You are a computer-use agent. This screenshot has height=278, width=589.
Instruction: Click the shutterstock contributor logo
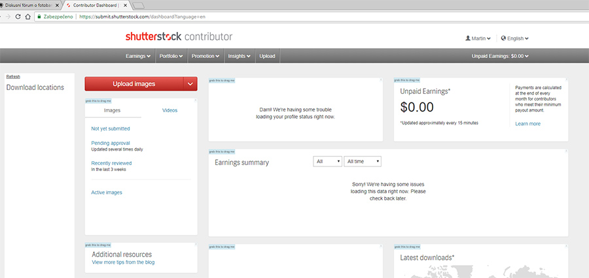[x=179, y=37]
